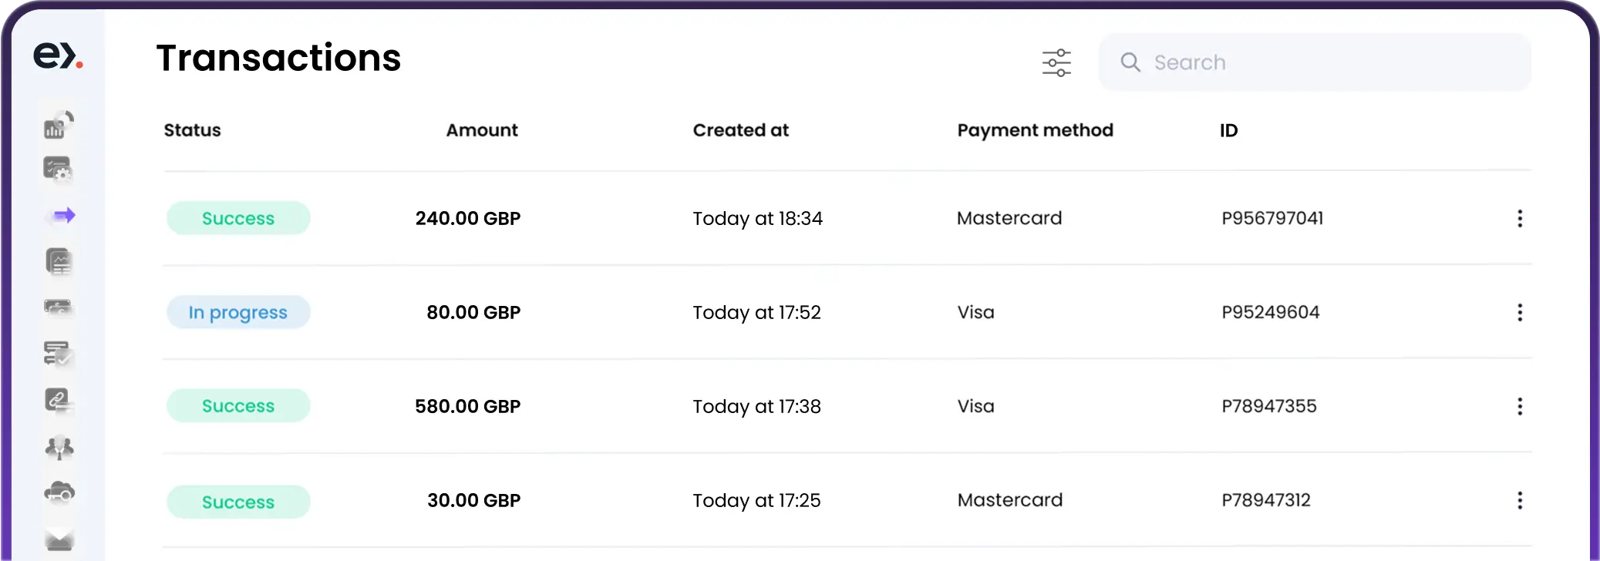Open the users team icon in sidebar
1600x561 pixels.
[59, 448]
